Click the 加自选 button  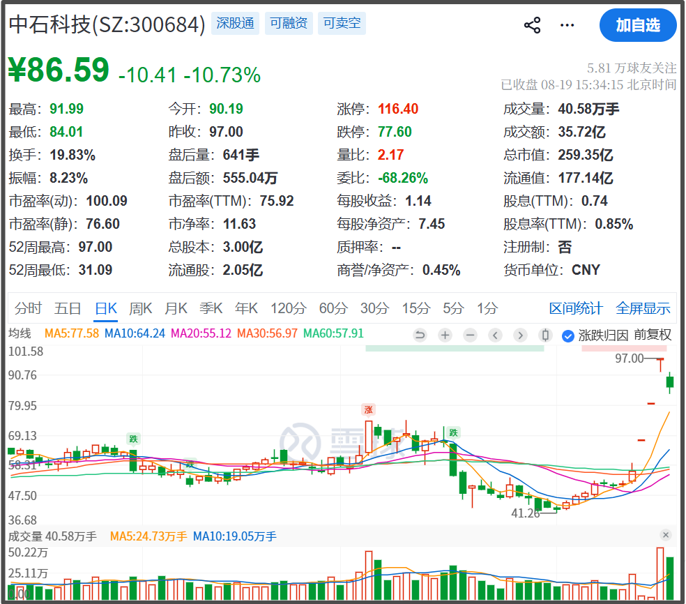(638, 25)
